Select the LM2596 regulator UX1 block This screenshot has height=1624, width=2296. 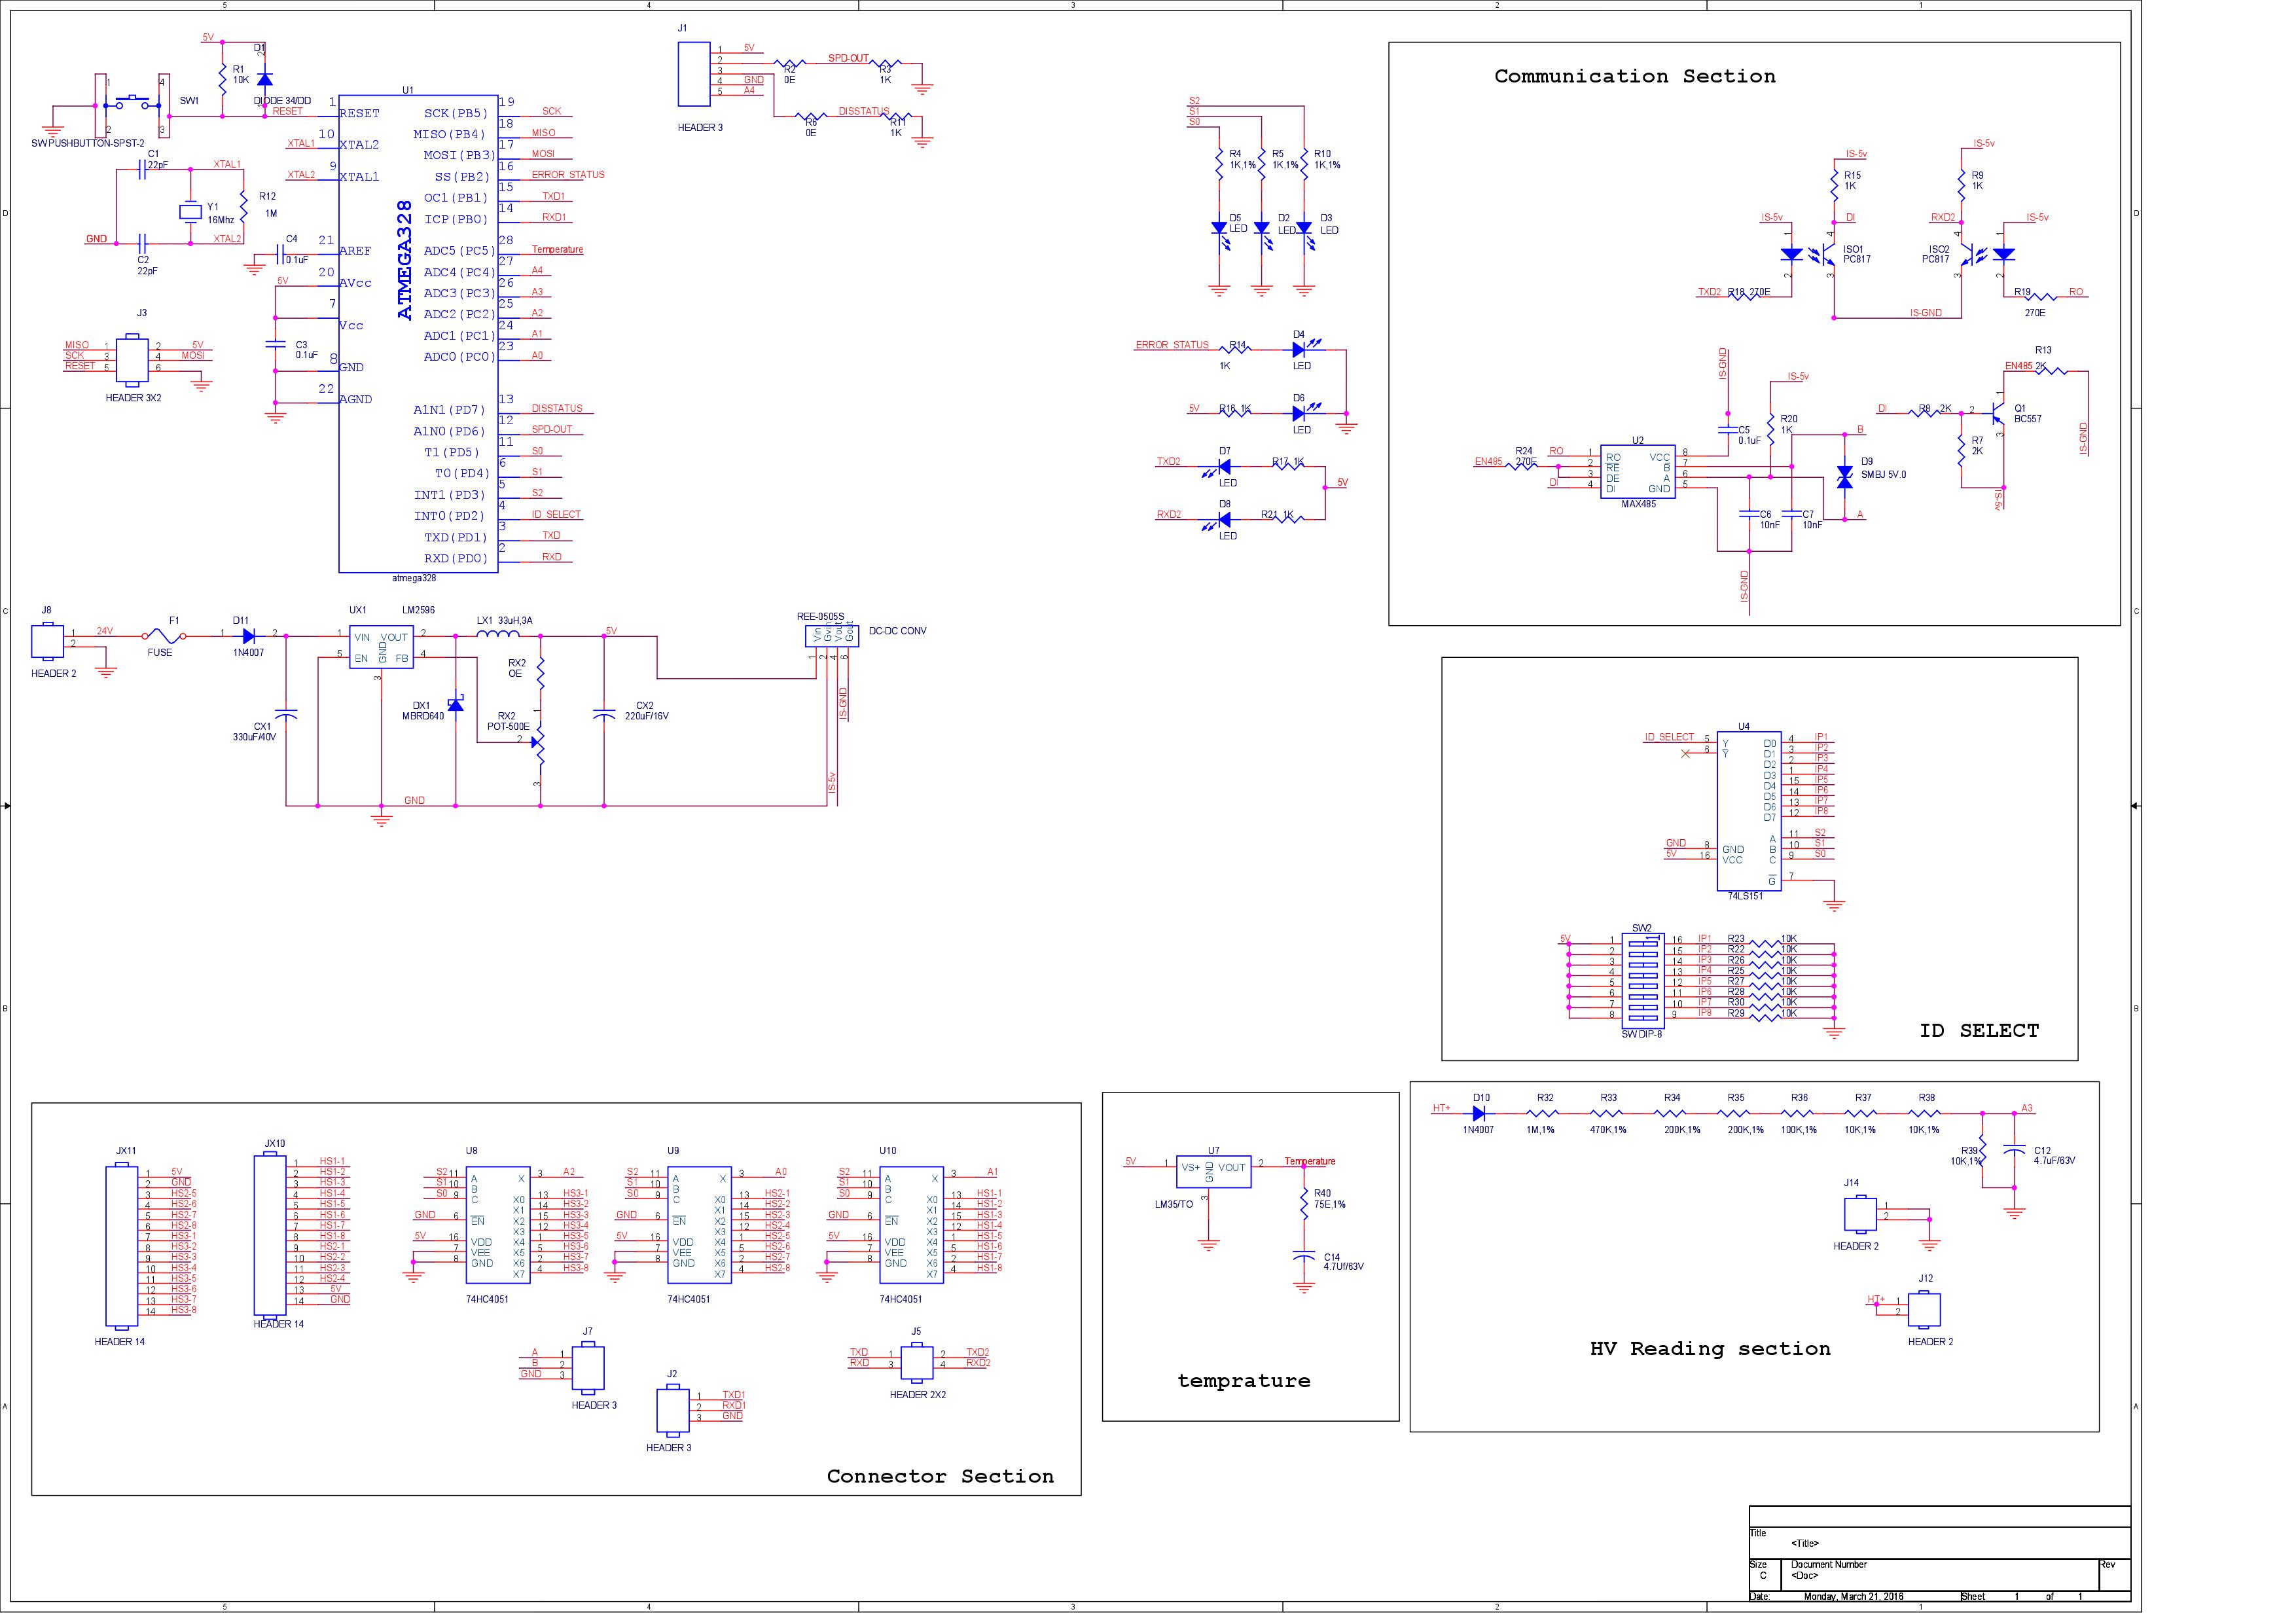point(380,648)
